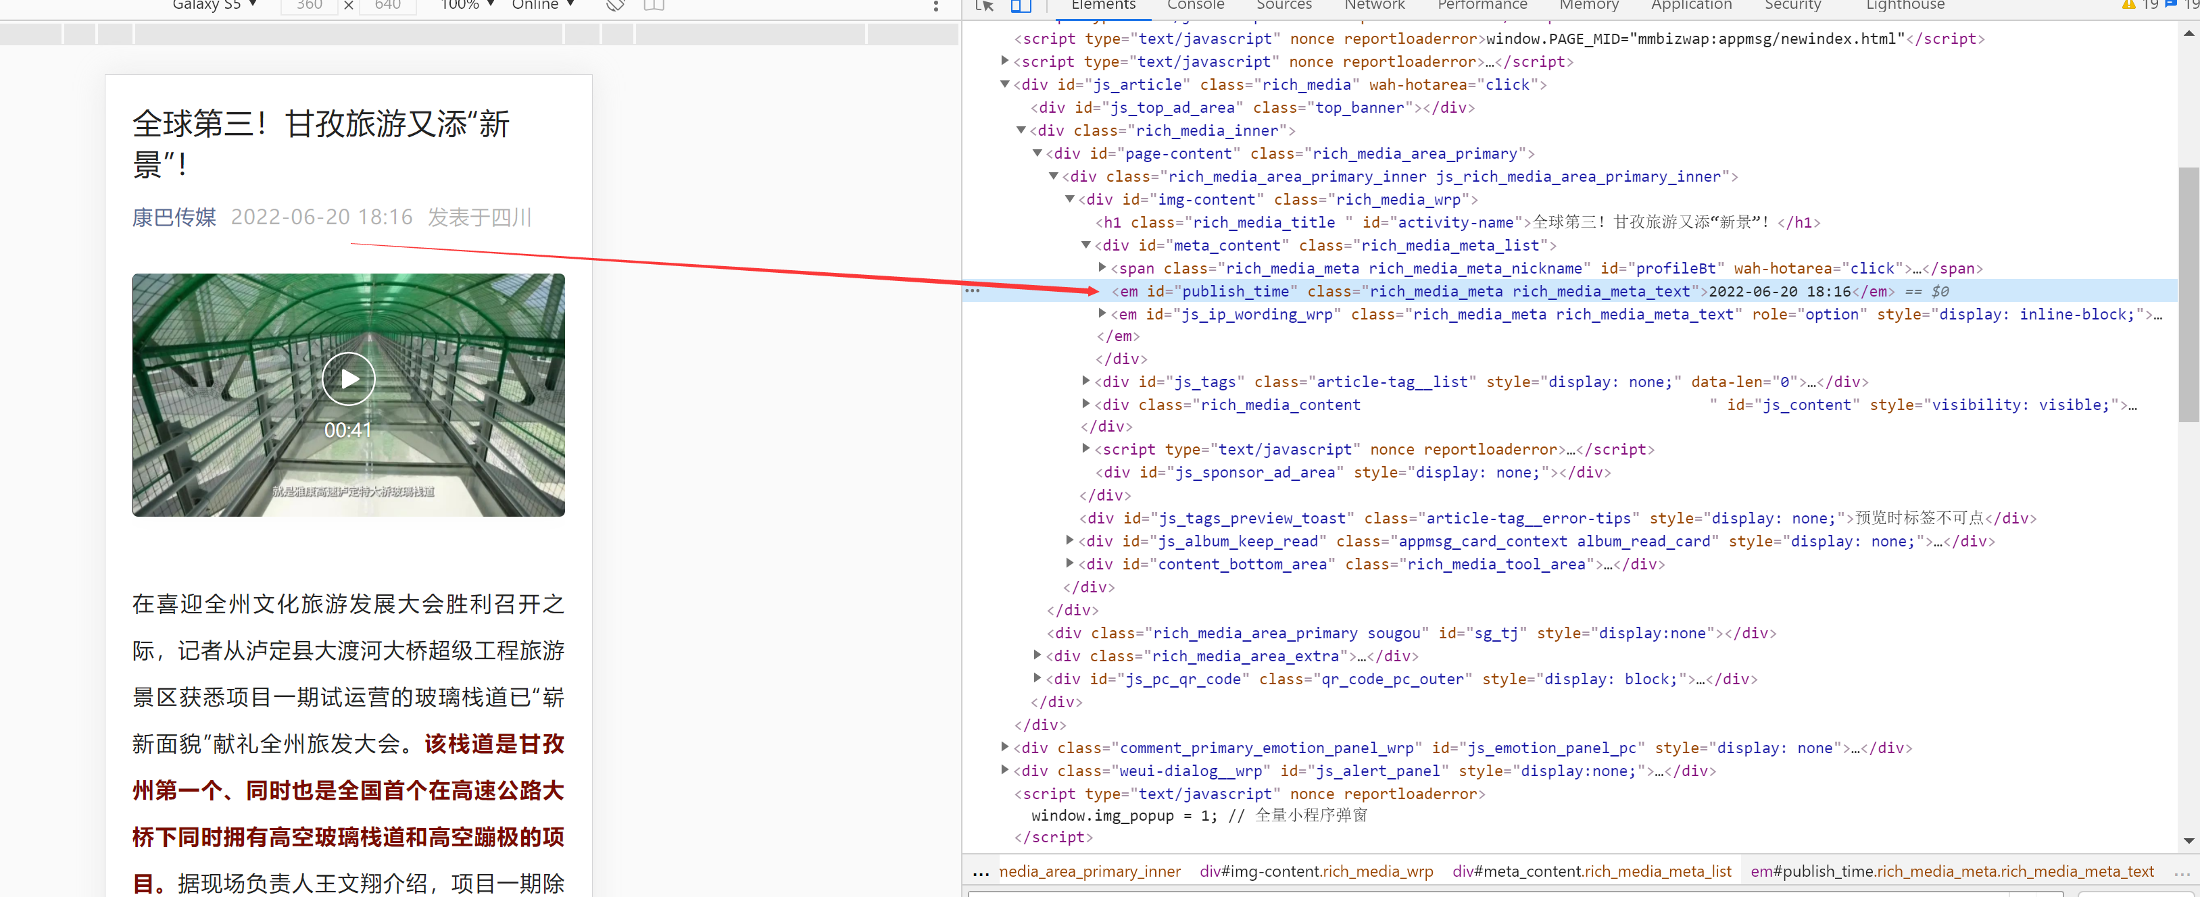Image resolution: width=2200 pixels, height=897 pixels.
Task: Click the rotate device orientation icon
Action: [x=615, y=5]
